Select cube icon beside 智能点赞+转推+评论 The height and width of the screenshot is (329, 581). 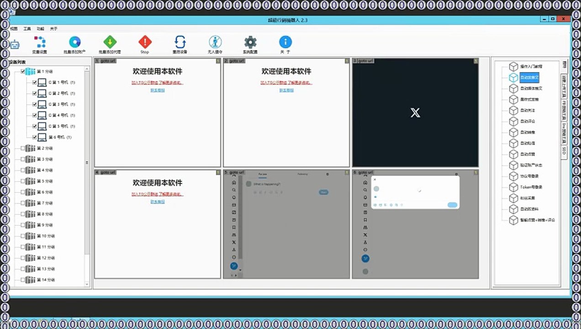[514, 220]
